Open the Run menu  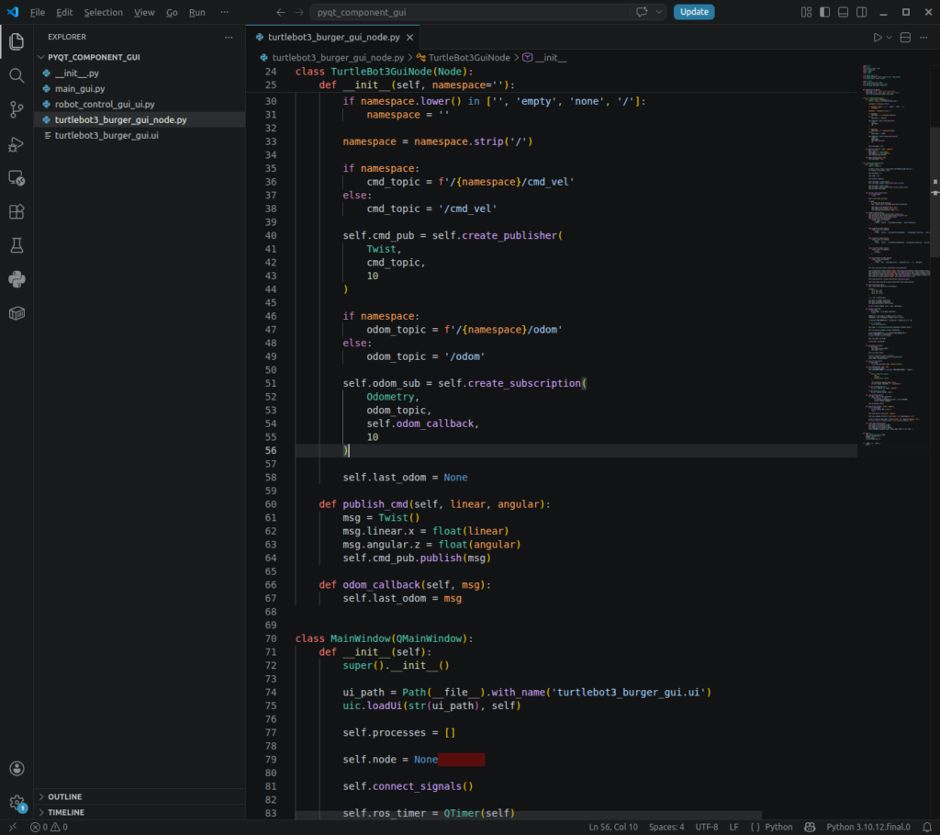196,12
